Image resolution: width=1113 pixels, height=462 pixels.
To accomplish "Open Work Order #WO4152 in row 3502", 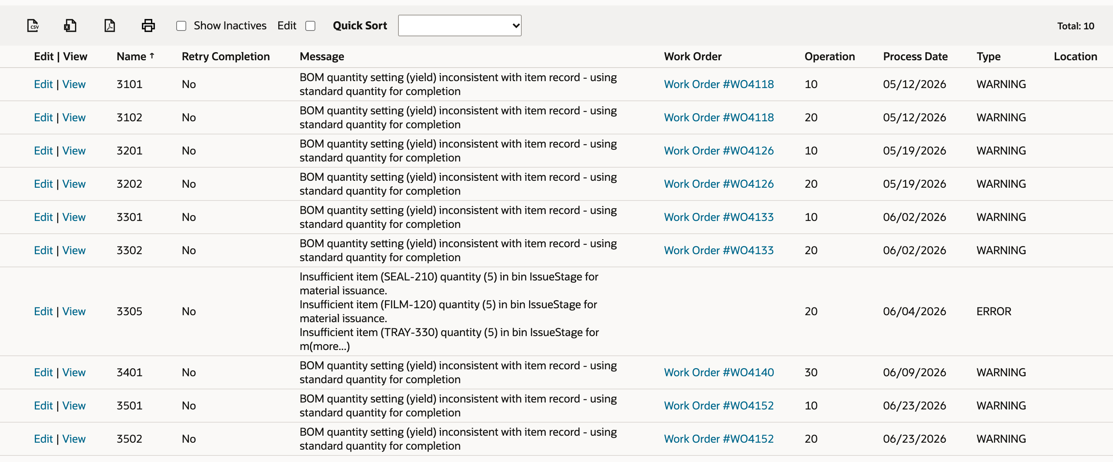I will (x=718, y=439).
